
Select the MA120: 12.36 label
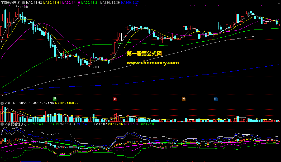click(x=110, y=3)
